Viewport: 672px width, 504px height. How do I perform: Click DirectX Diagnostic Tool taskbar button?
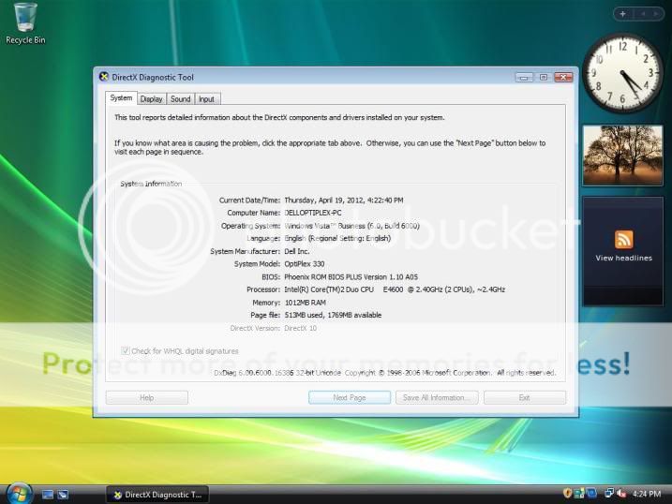[x=157, y=495]
